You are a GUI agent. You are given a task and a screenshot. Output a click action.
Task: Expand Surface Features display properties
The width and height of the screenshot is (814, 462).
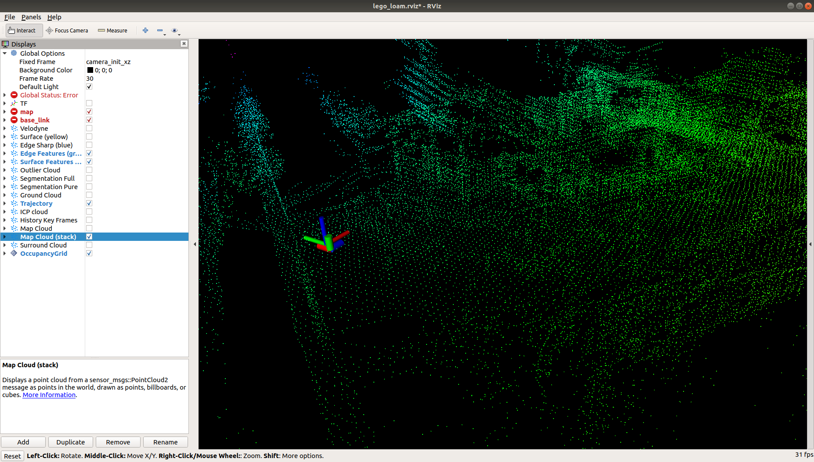click(x=5, y=161)
